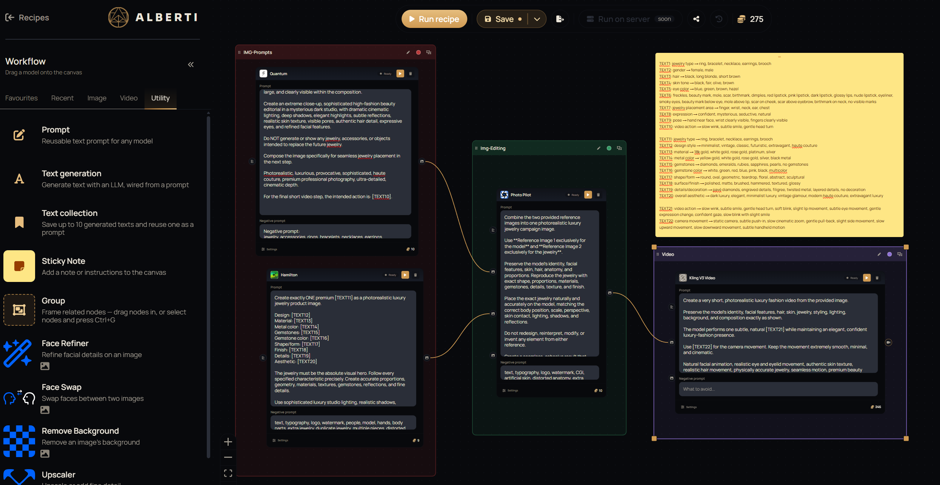
Task: Edit the Img-Editing group name
Action: [598, 148]
